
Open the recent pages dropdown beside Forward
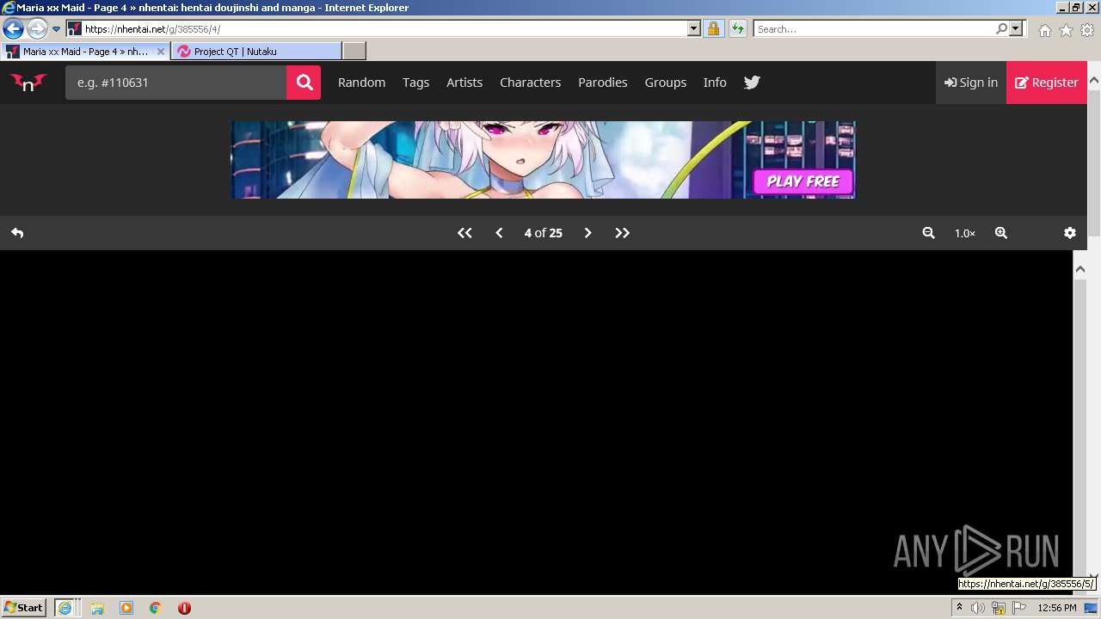(x=56, y=28)
